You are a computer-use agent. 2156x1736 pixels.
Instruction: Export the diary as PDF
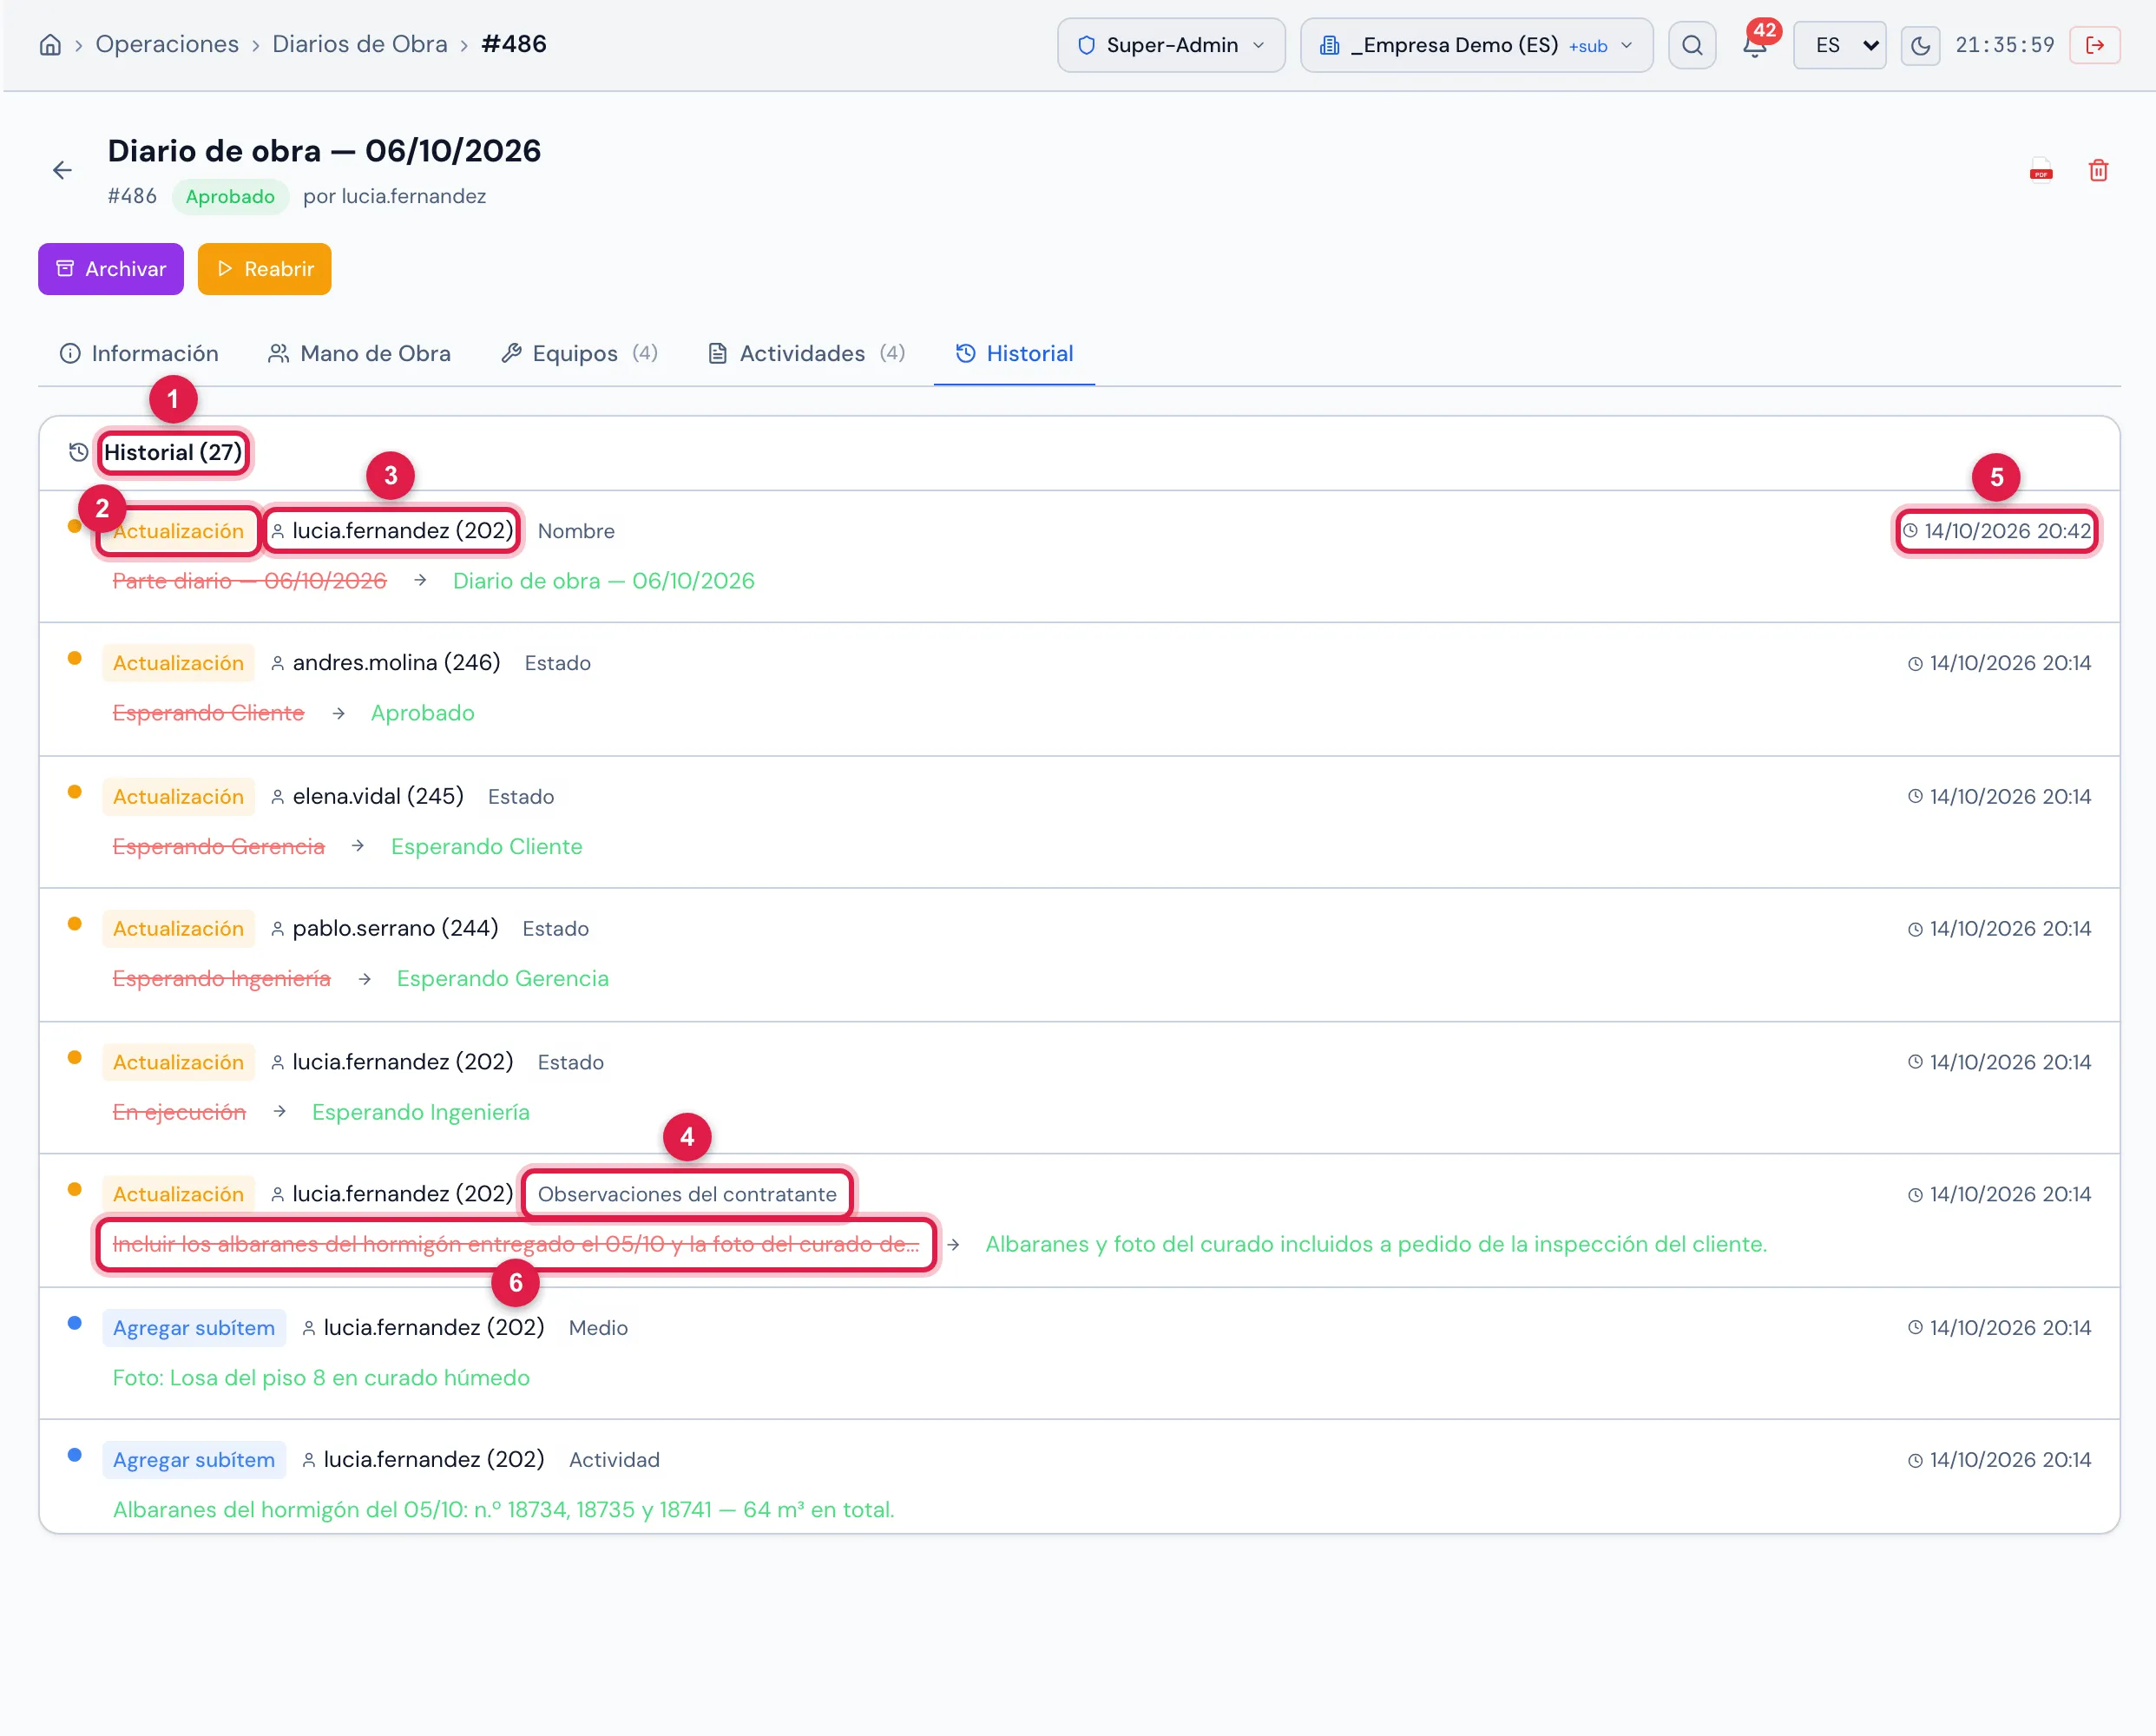[2041, 170]
